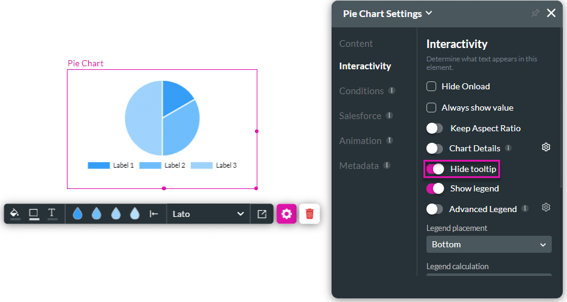567x302 pixels.
Task: Click the text color tool icon
Action: (x=52, y=213)
